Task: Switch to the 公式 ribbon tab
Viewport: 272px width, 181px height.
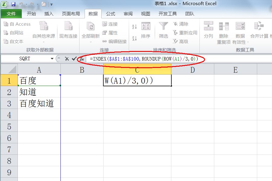Action: pyautogui.click(x=111, y=14)
